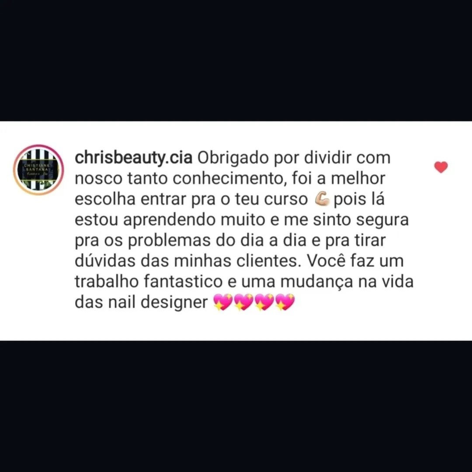
Task: Click the black area below the comment
Action: point(236,406)
